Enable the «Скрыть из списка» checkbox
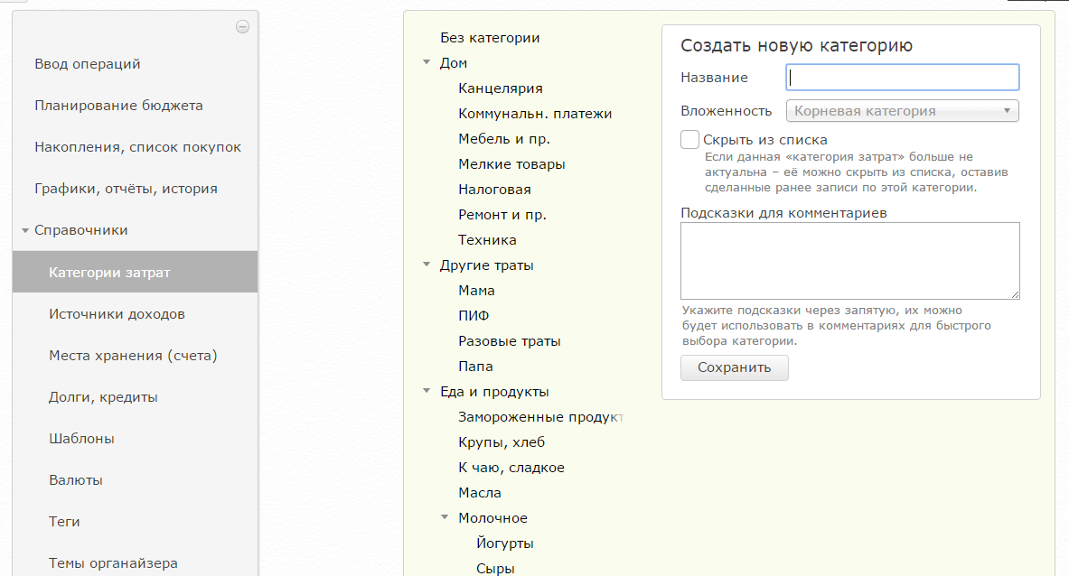This screenshot has width=1069, height=576. [689, 139]
